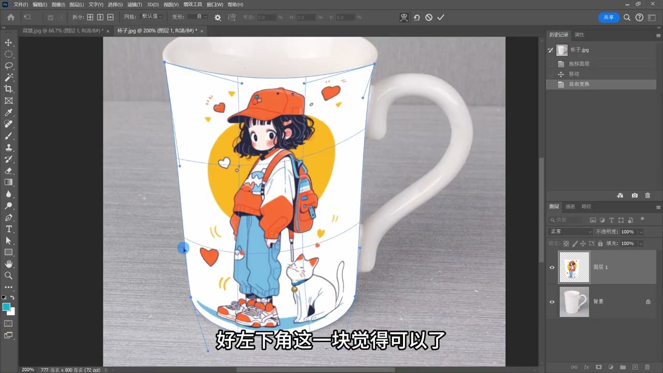Select the Eyedropper tool
This screenshot has width=663, height=373.
pyautogui.click(x=8, y=112)
